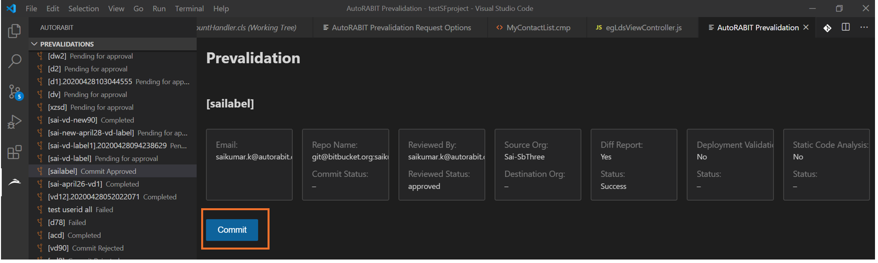Select [sai-april26-vd1] Completed entry
878x263 pixels.
click(113, 184)
